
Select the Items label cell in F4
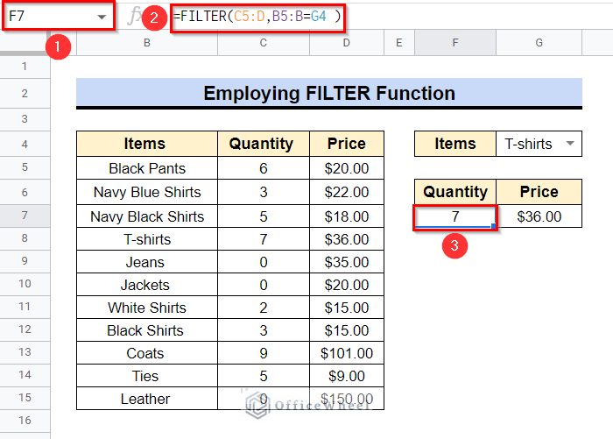(x=454, y=144)
